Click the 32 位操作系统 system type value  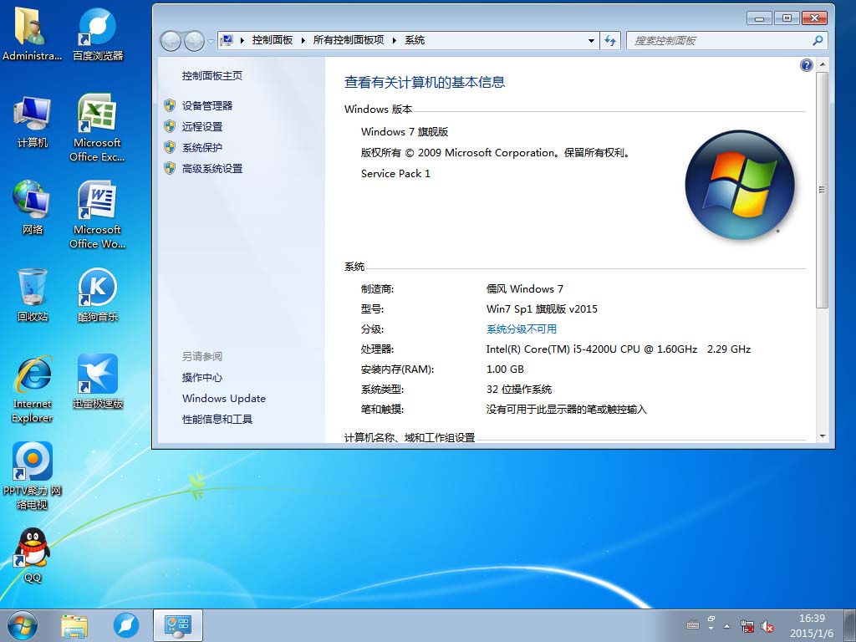point(519,390)
